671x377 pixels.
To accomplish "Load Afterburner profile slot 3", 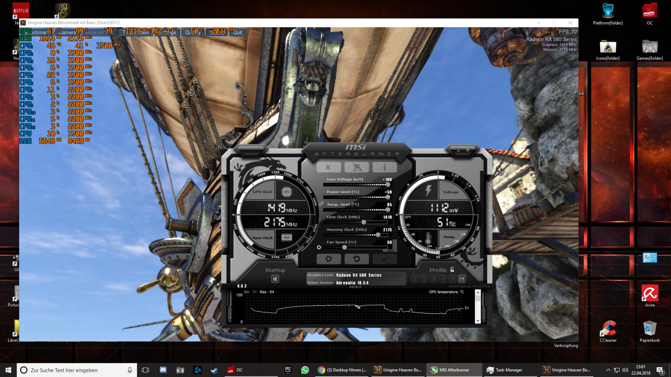I will pos(434,279).
